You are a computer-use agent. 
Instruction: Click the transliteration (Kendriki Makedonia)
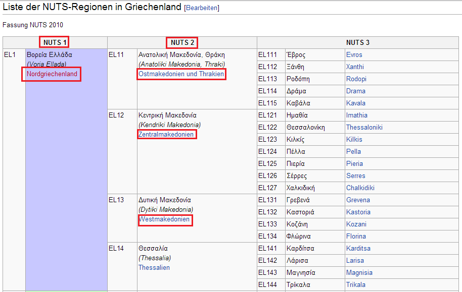pyautogui.click(x=169, y=125)
